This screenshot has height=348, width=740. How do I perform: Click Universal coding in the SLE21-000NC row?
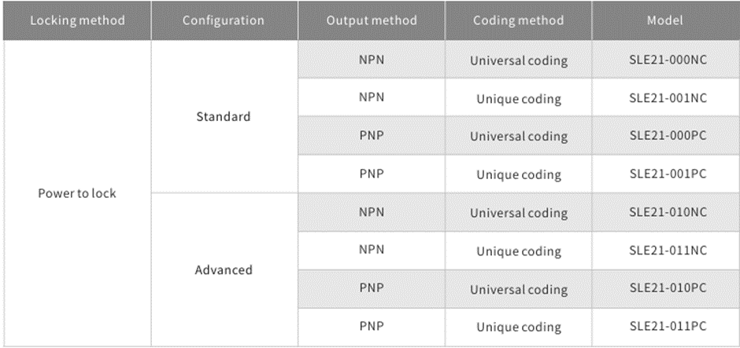click(518, 60)
